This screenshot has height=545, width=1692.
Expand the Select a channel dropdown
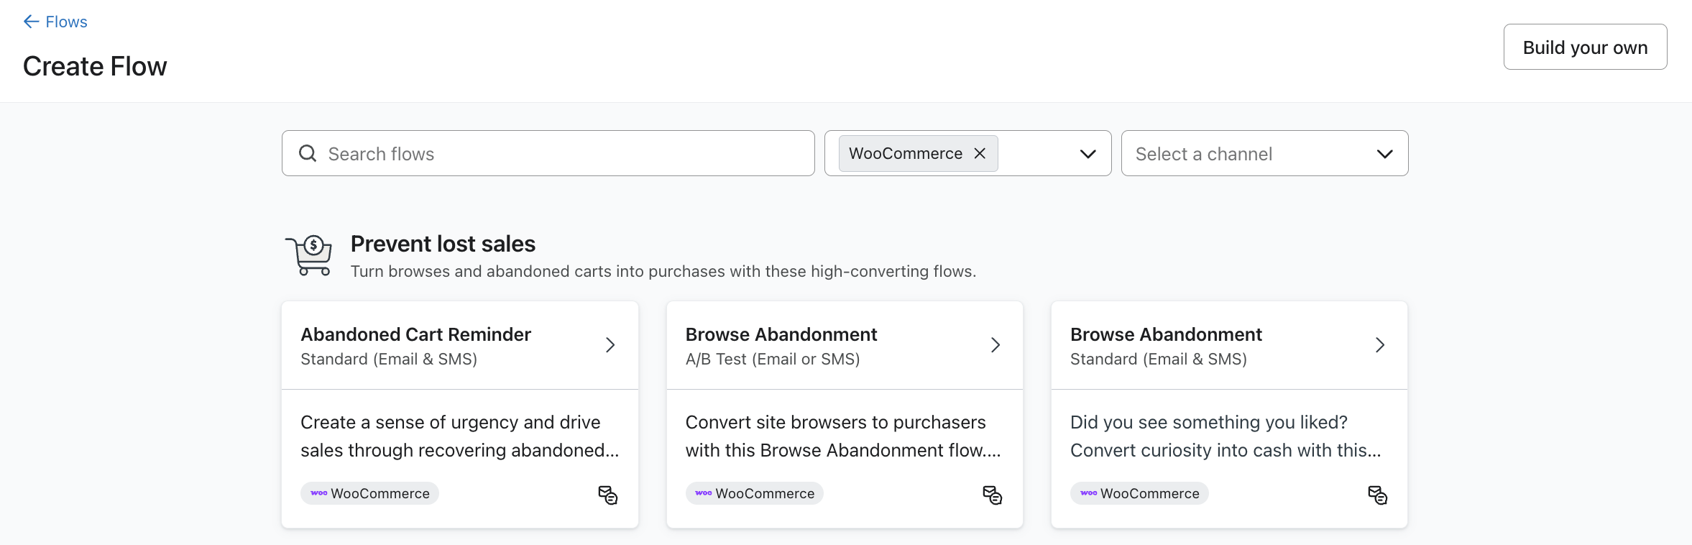point(1384,154)
